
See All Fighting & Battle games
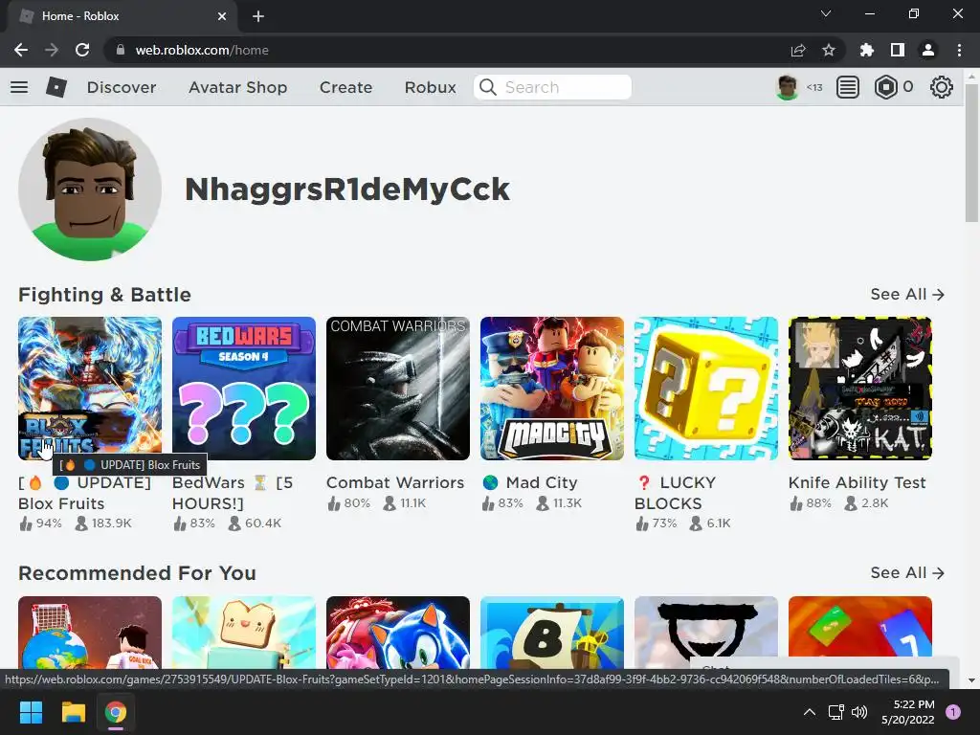(x=907, y=294)
